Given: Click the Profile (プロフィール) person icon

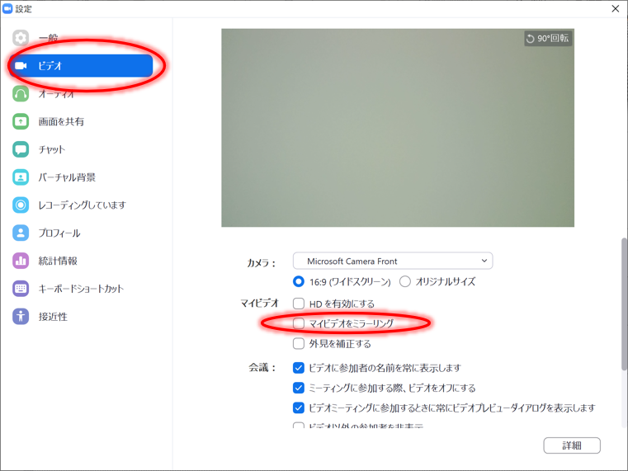Looking at the screenshot, I should click(21, 233).
